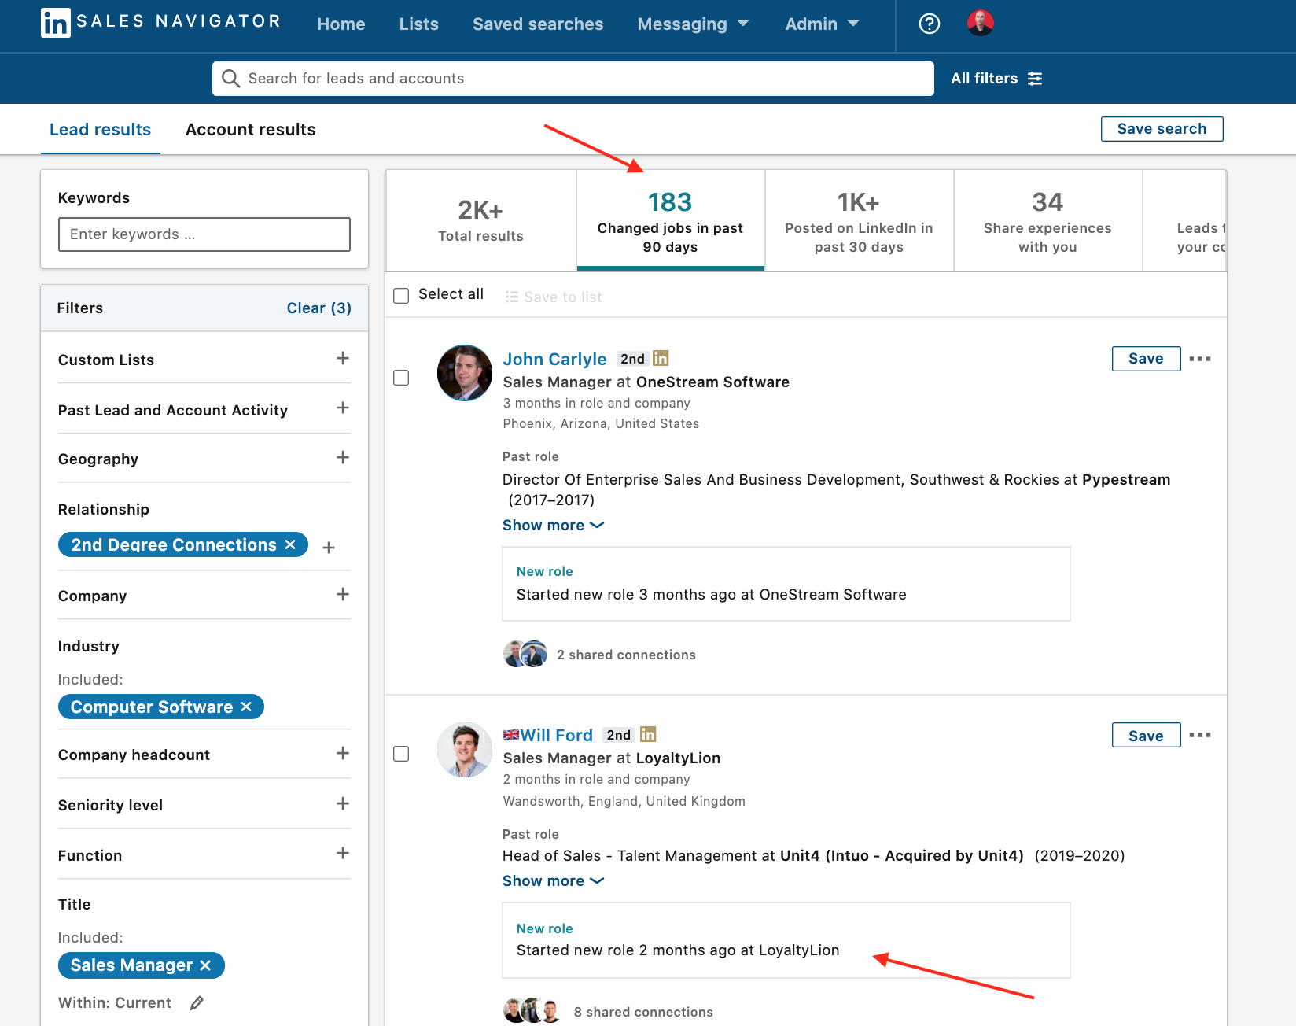1296x1026 pixels.
Task: Click LinkedIn badge next to Will Ford
Action: (x=648, y=734)
